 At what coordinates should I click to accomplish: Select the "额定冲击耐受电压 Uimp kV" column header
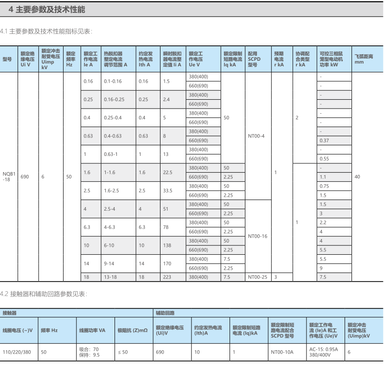click(51, 59)
